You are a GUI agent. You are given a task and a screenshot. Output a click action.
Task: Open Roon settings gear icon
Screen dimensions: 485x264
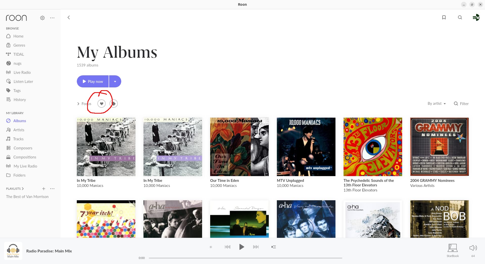(42, 18)
